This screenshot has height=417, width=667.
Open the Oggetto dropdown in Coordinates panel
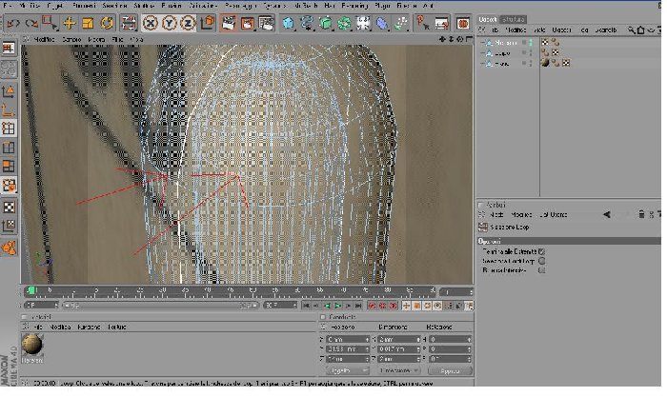pos(347,370)
